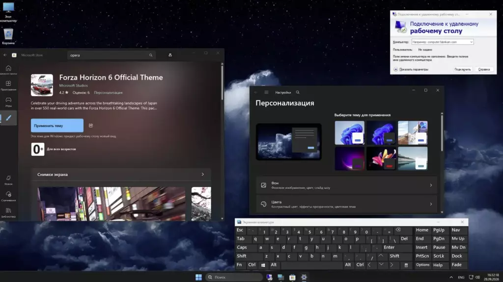
Task: Click the Background picture icon in Settings
Action: (263, 185)
